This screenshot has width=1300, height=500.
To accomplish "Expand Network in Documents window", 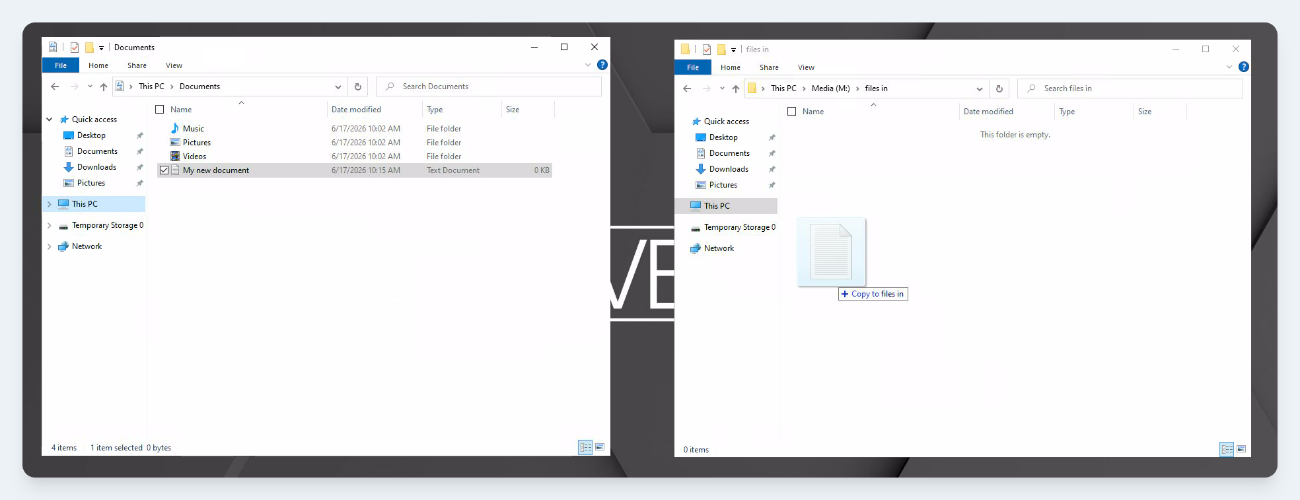I will point(50,246).
